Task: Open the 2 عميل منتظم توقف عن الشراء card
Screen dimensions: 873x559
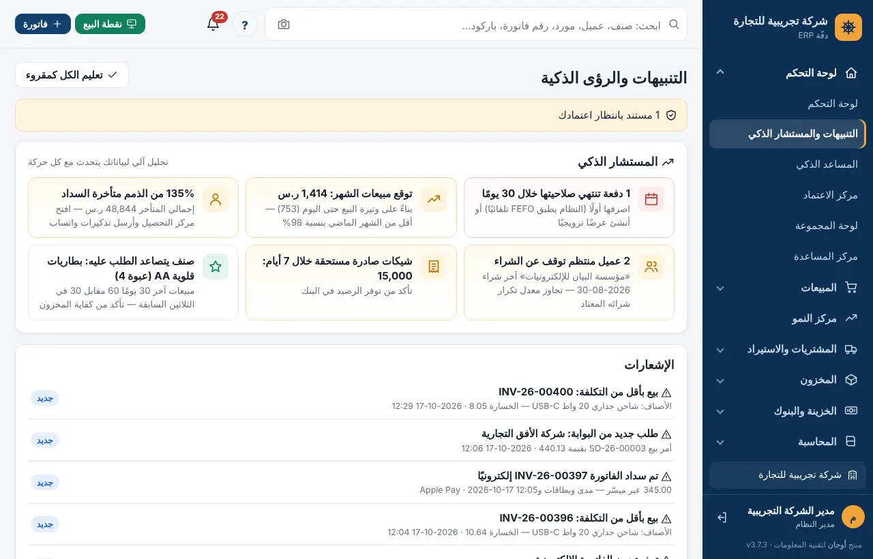Action: click(x=569, y=282)
